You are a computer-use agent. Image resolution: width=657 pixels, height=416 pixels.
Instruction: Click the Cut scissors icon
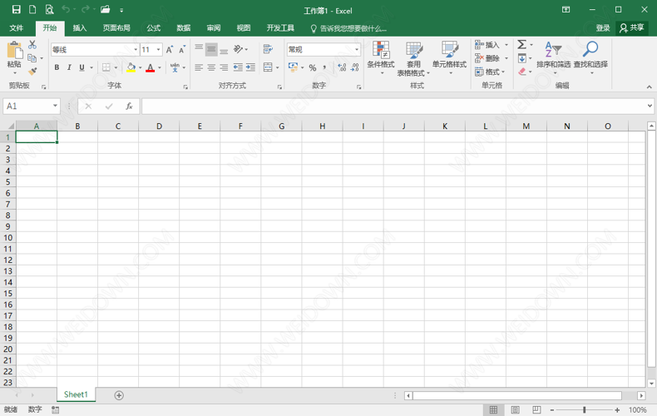click(32, 44)
